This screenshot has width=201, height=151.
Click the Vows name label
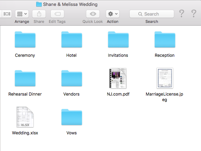[x=72, y=133]
